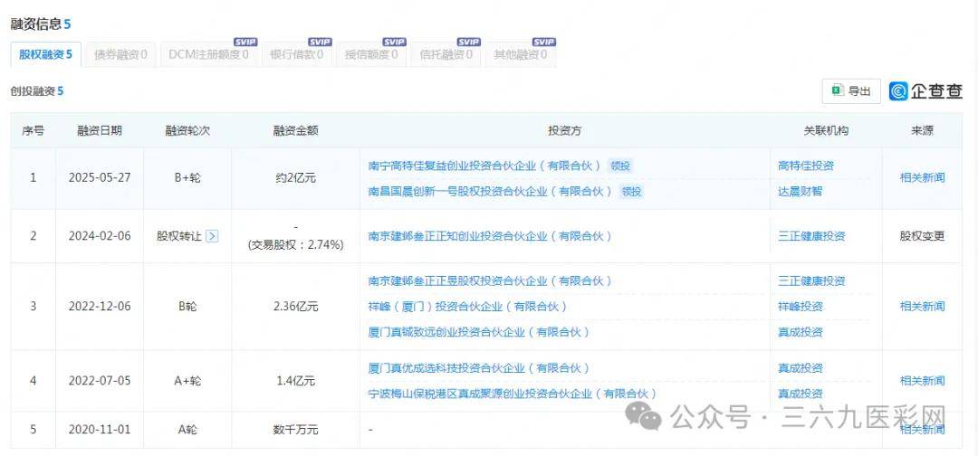Click the amount 2.36亿元
978x456 pixels.
click(x=295, y=307)
